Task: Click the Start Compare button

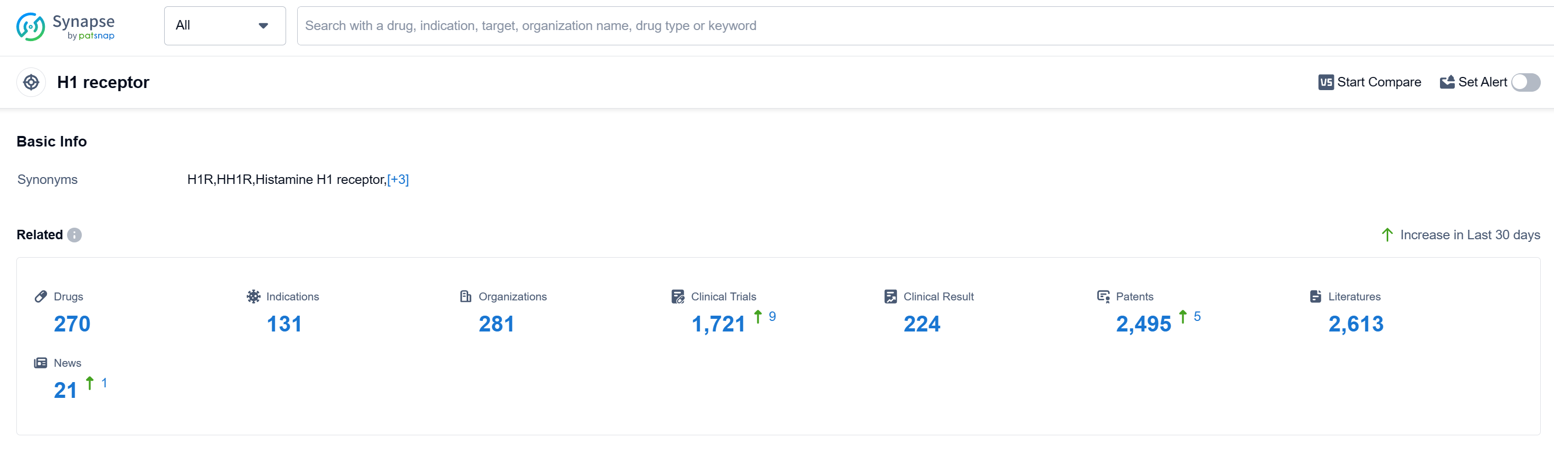Action: (1378, 82)
